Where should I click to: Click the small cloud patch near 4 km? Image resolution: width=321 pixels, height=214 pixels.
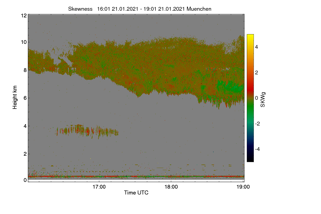coord(87,131)
